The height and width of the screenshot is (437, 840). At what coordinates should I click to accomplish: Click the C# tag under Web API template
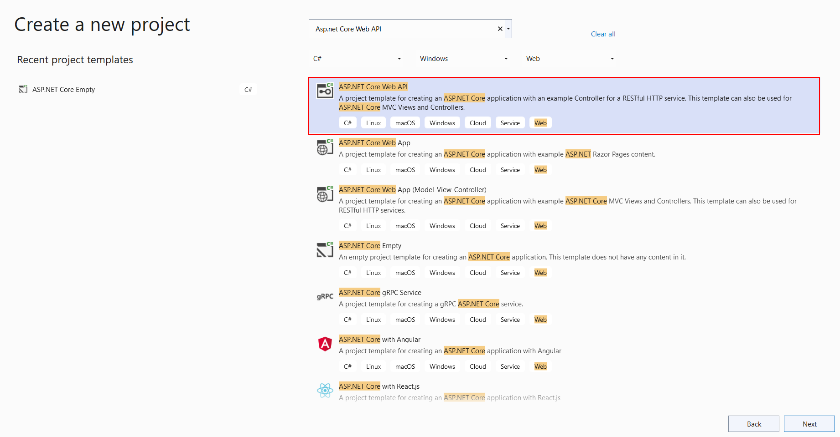[x=347, y=123]
